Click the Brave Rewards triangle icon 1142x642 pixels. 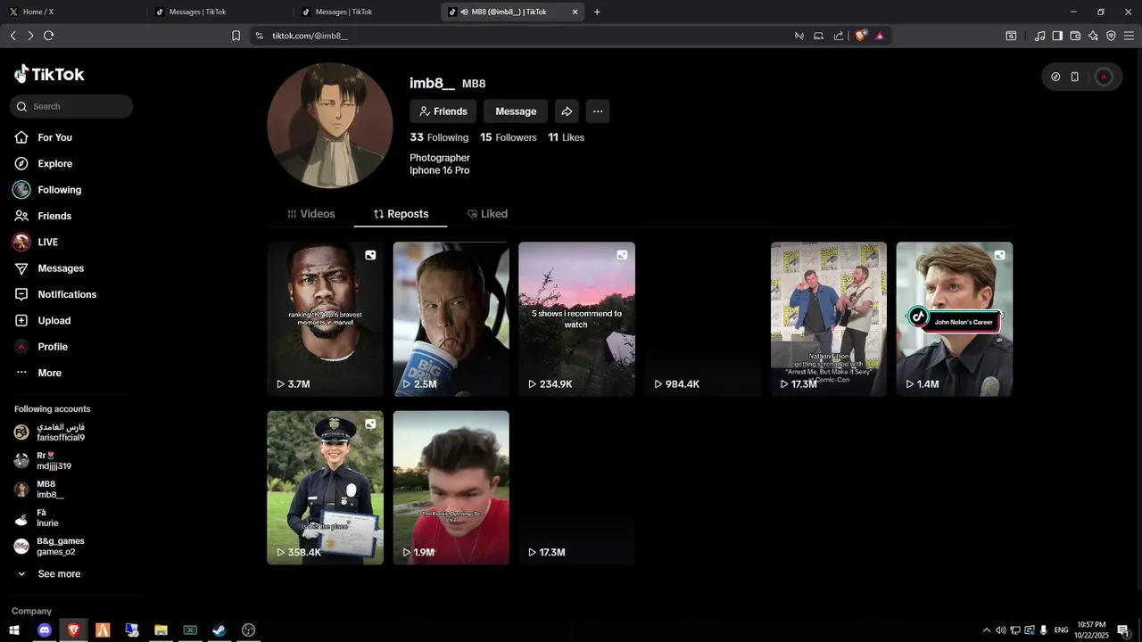pyautogui.click(x=880, y=36)
